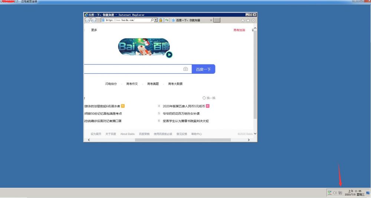
Task: Open the About Baidu footer link
Action: [127, 134]
